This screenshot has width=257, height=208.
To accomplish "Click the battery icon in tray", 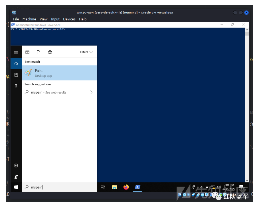I will pyautogui.click(x=207, y=187).
